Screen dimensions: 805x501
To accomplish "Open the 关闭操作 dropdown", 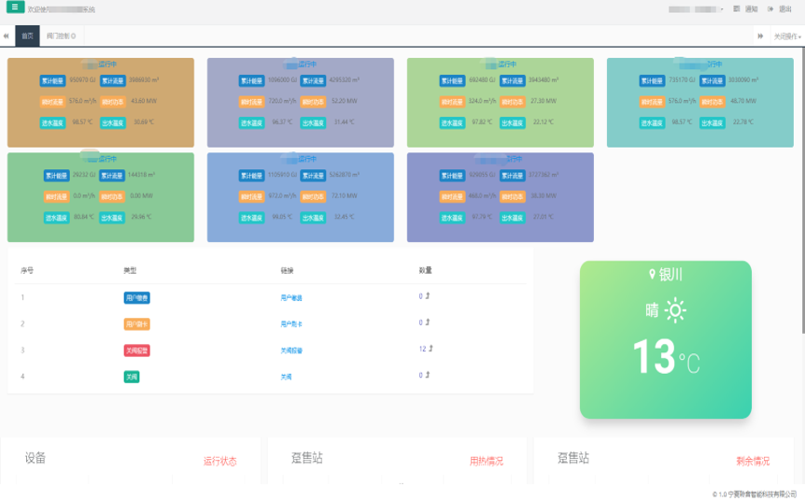I will (x=786, y=36).
